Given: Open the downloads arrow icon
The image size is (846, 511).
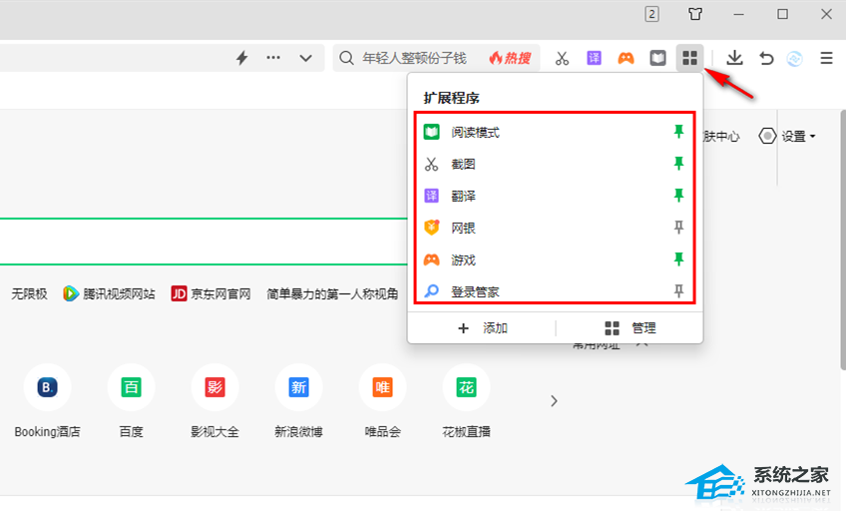Looking at the screenshot, I should coord(735,58).
